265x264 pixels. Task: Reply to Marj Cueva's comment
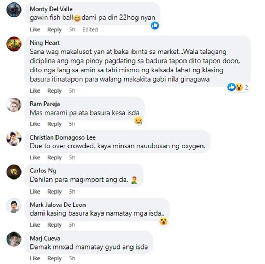(x=54, y=258)
